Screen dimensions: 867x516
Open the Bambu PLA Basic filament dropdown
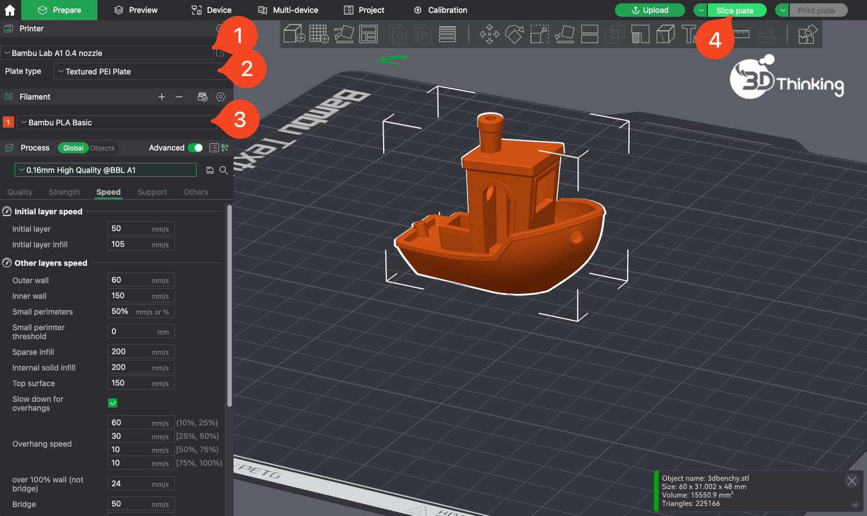(x=116, y=123)
